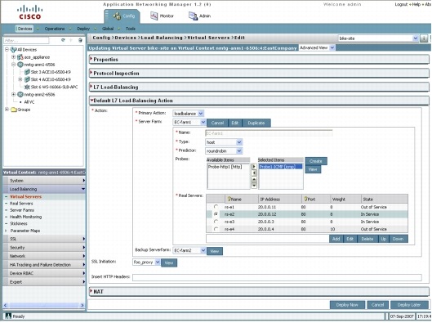
Task: Select the rs-e1 real server radio button
Action: click(x=216, y=207)
